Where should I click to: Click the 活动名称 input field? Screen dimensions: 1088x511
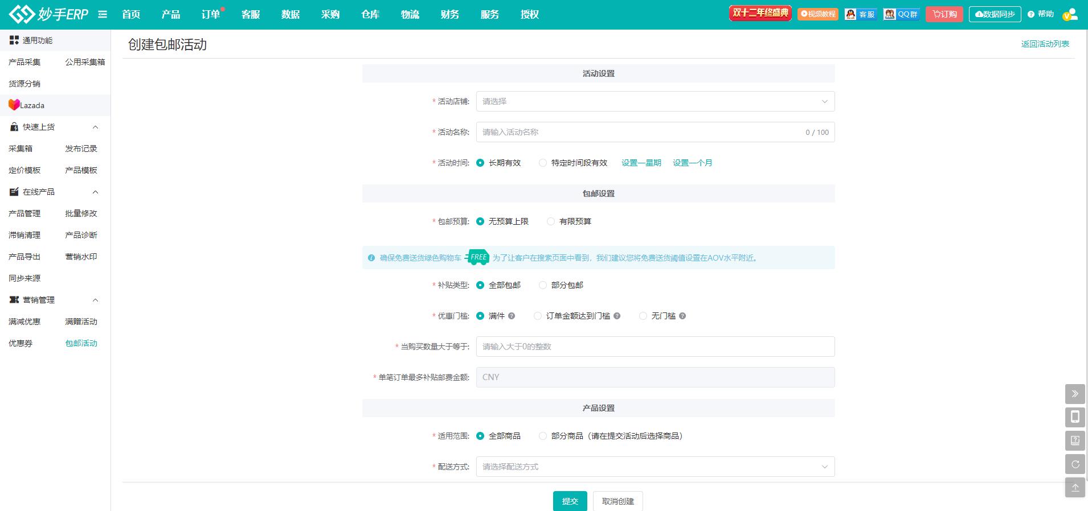(638, 132)
